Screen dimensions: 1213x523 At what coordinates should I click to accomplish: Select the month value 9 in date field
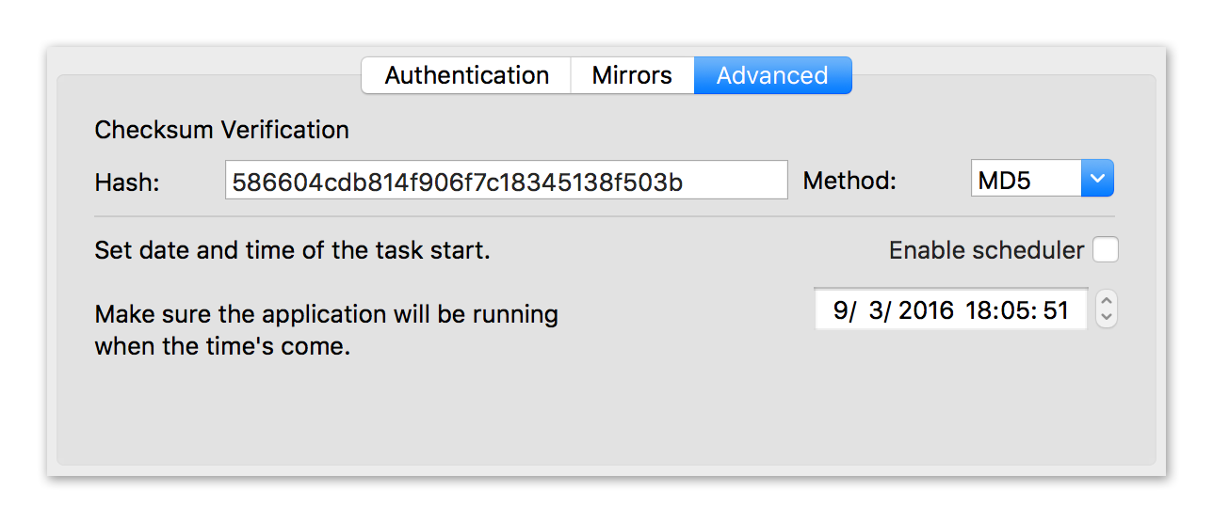[x=839, y=310]
